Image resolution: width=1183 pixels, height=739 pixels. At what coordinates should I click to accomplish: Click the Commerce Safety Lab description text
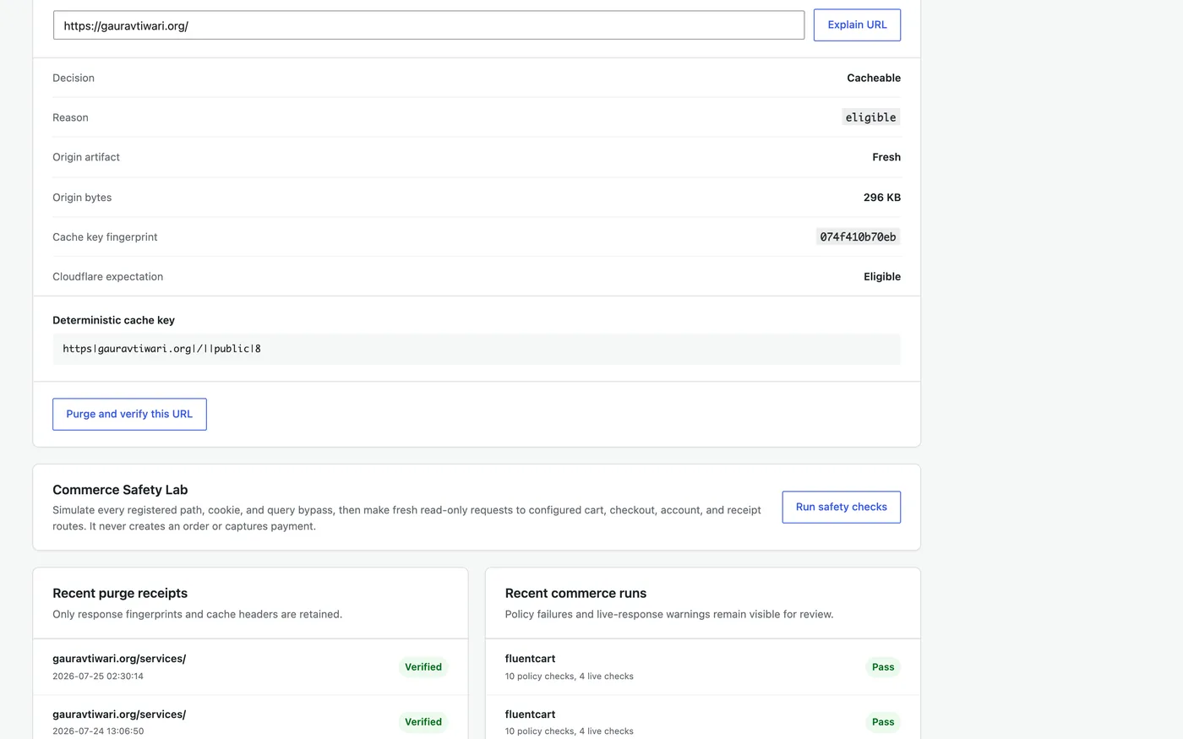(406, 518)
